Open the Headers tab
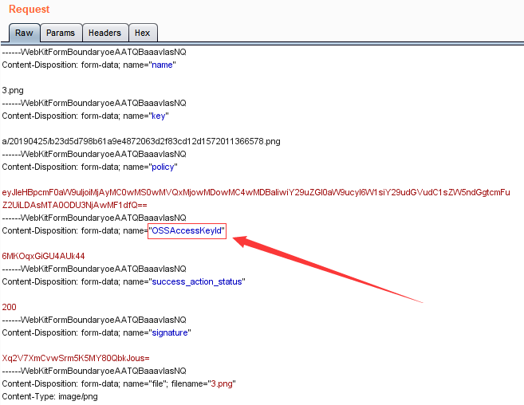This screenshot has height=405, width=524. (105, 33)
